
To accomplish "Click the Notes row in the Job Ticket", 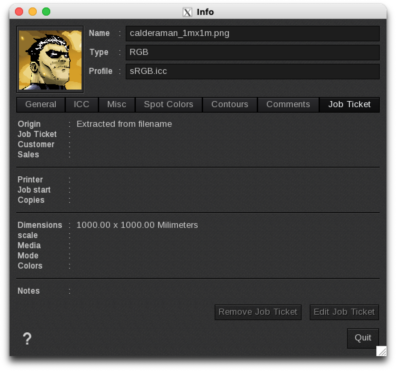I will click(x=29, y=291).
